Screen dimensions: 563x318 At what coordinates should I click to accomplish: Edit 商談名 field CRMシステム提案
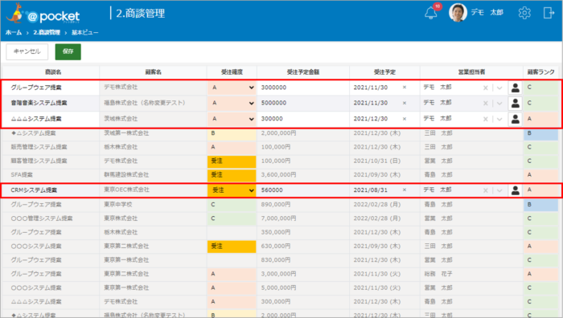[x=51, y=190]
